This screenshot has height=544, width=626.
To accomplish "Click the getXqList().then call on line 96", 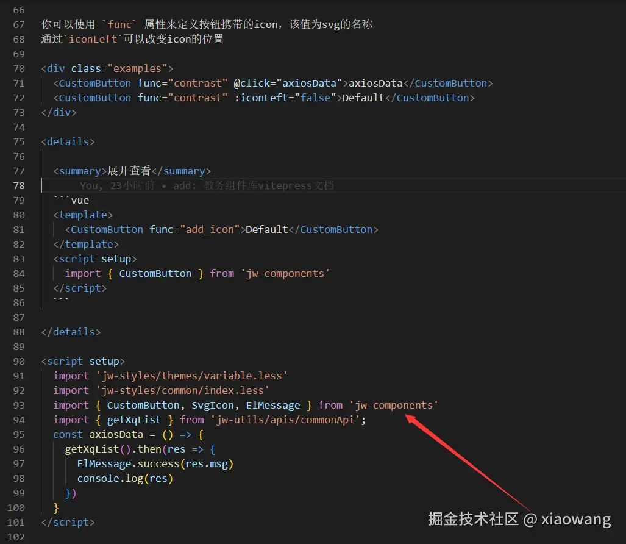I will click(140, 449).
